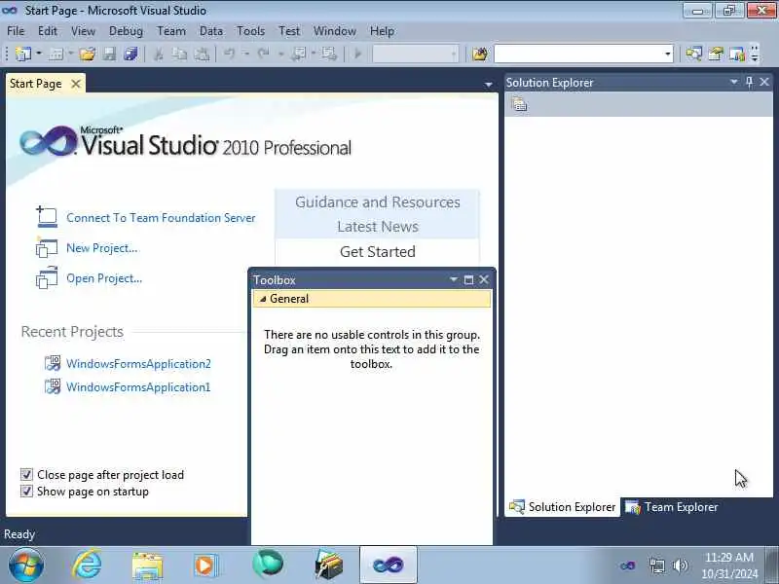Open Windows Media Player from the taskbar
The height and width of the screenshot is (584, 779).
205,566
